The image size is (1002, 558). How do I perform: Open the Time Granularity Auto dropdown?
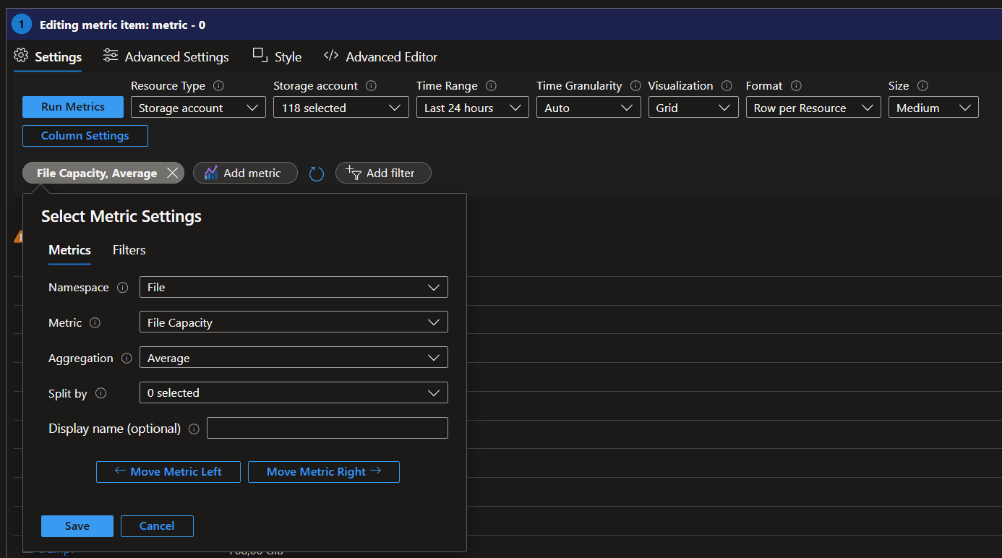(588, 108)
